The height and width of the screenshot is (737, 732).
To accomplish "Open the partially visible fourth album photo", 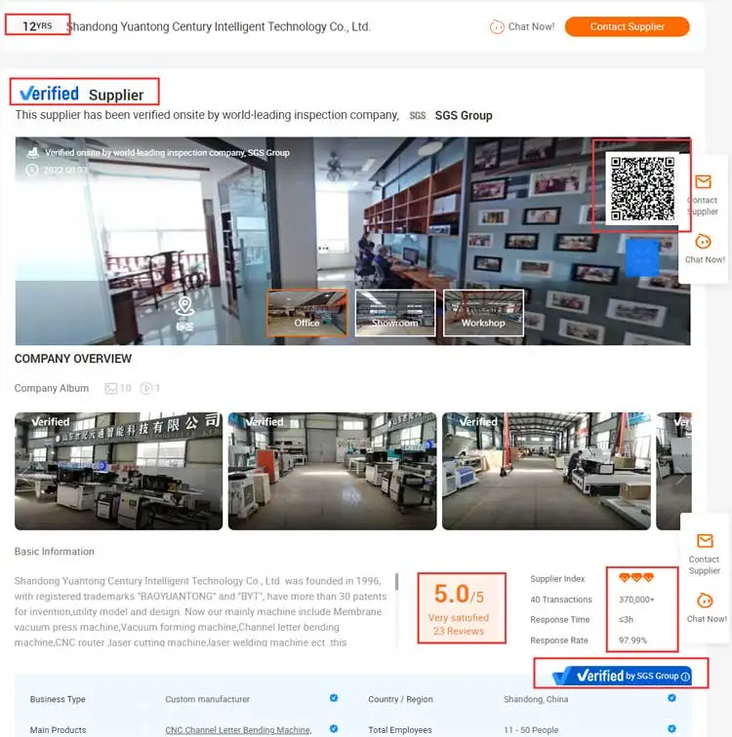I will tap(673, 471).
